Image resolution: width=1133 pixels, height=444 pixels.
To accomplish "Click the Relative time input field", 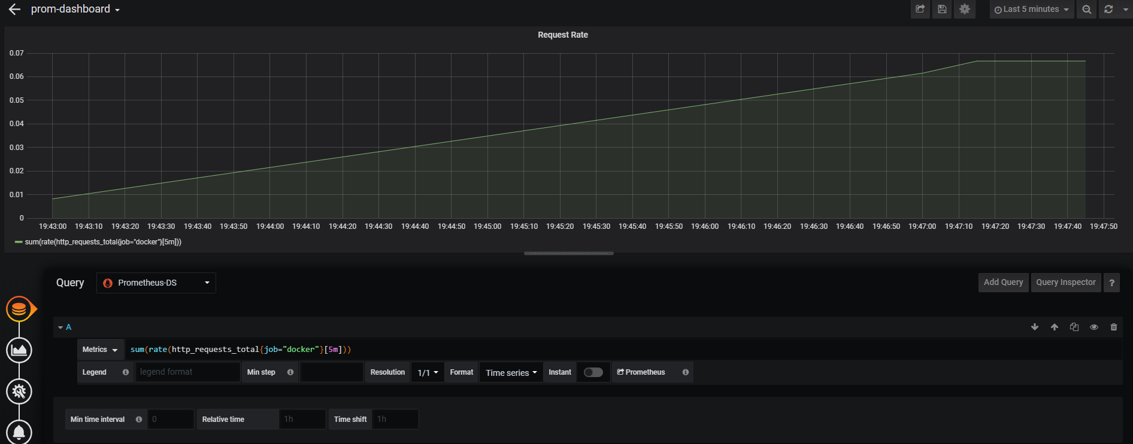I will (x=302, y=419).
